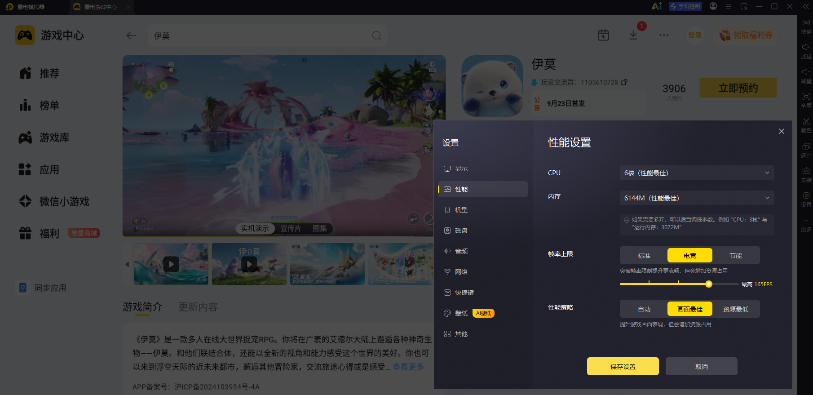Set performance strategy to 自动
The height and width of the screenshot is (395, 813).
(x=644, y=309)
